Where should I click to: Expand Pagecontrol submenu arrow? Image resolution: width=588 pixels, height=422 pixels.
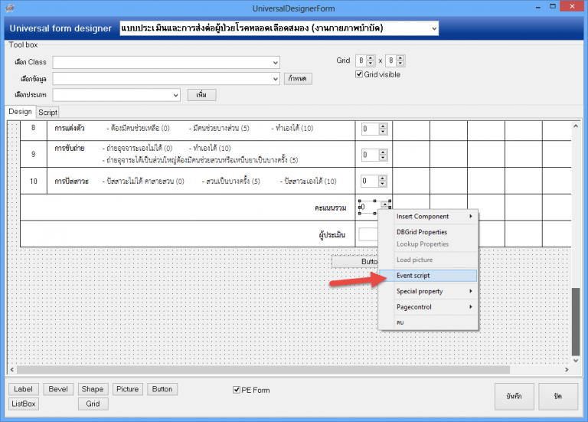pos(471,307)
